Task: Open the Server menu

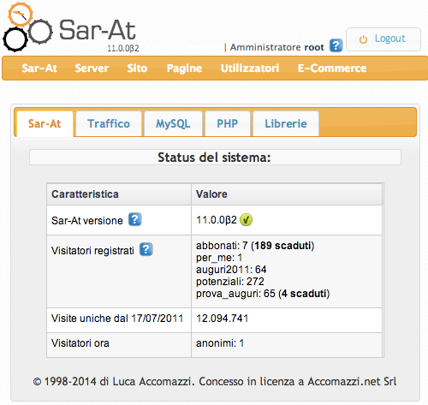Action: click(x=92, y=68)
